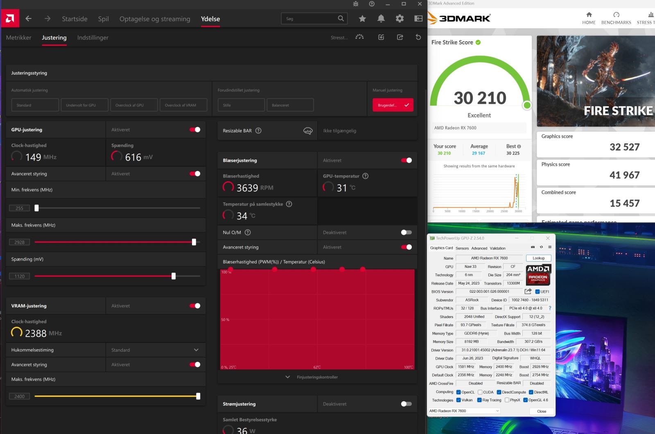
Task: Open the GPU-Z hamburger menu
Action: [550, 247]
